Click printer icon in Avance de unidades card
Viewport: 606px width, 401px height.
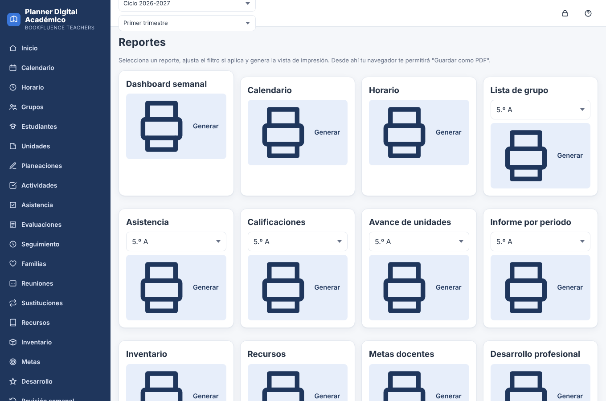pos(404,287)
